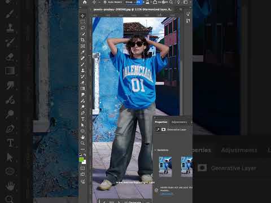Swap foreground and background colors
271x203 pixels.
pyautogui.click(x=85, y=155)
